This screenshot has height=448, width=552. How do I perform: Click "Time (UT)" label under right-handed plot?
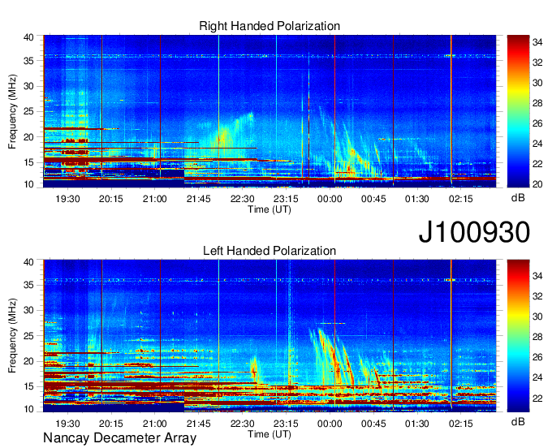pyautogui.click(x=270, y=209)
